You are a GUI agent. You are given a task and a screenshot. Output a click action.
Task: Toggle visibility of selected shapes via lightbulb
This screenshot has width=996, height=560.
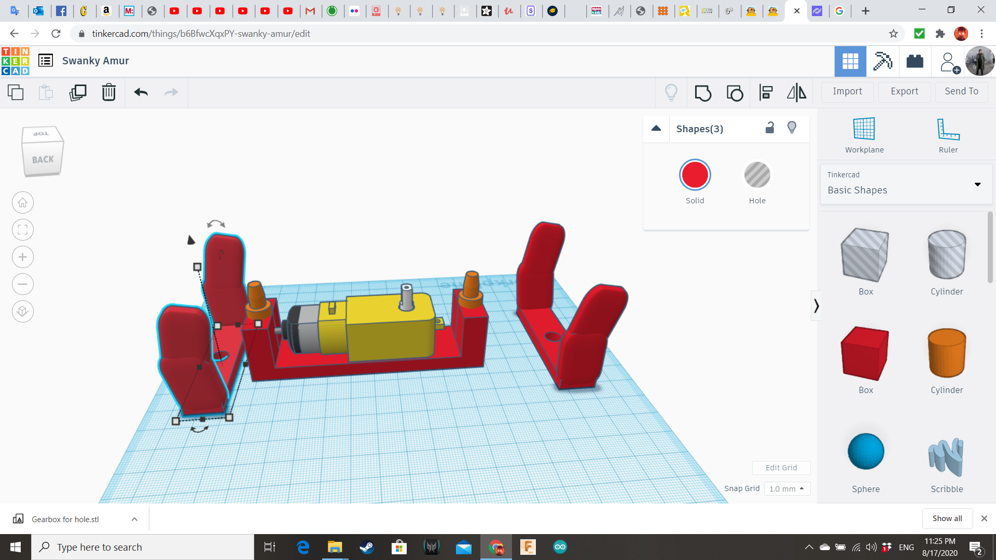pyautogui.click(x=792, y=128)
